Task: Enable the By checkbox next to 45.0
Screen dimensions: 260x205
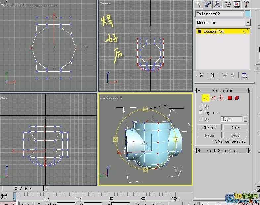Action: [201, 119]
